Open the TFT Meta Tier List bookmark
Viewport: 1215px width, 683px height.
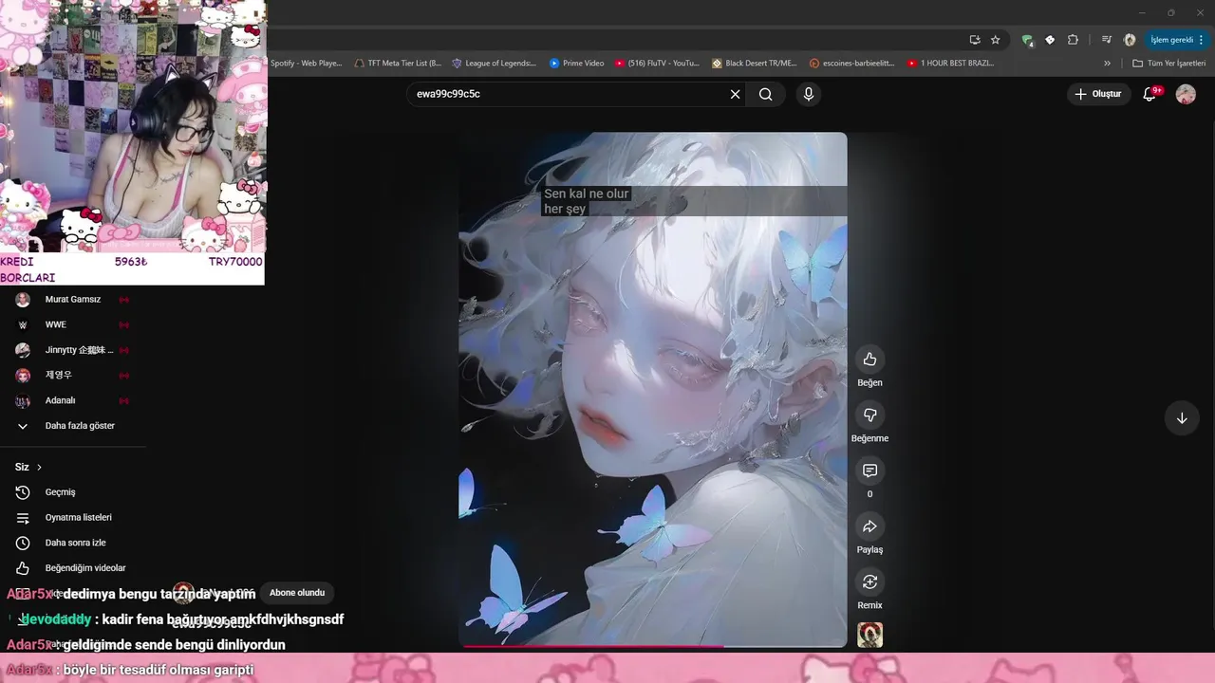(x=397, y=64)
